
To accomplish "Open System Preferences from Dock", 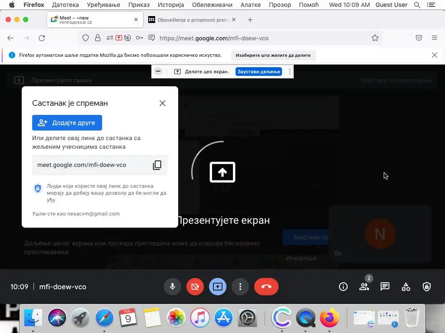I will click(x=247, y=317).
